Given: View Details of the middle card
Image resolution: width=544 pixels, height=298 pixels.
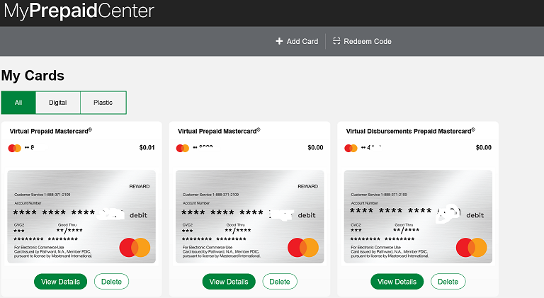Looking at the screenshot, I should [x=229, y=282].
